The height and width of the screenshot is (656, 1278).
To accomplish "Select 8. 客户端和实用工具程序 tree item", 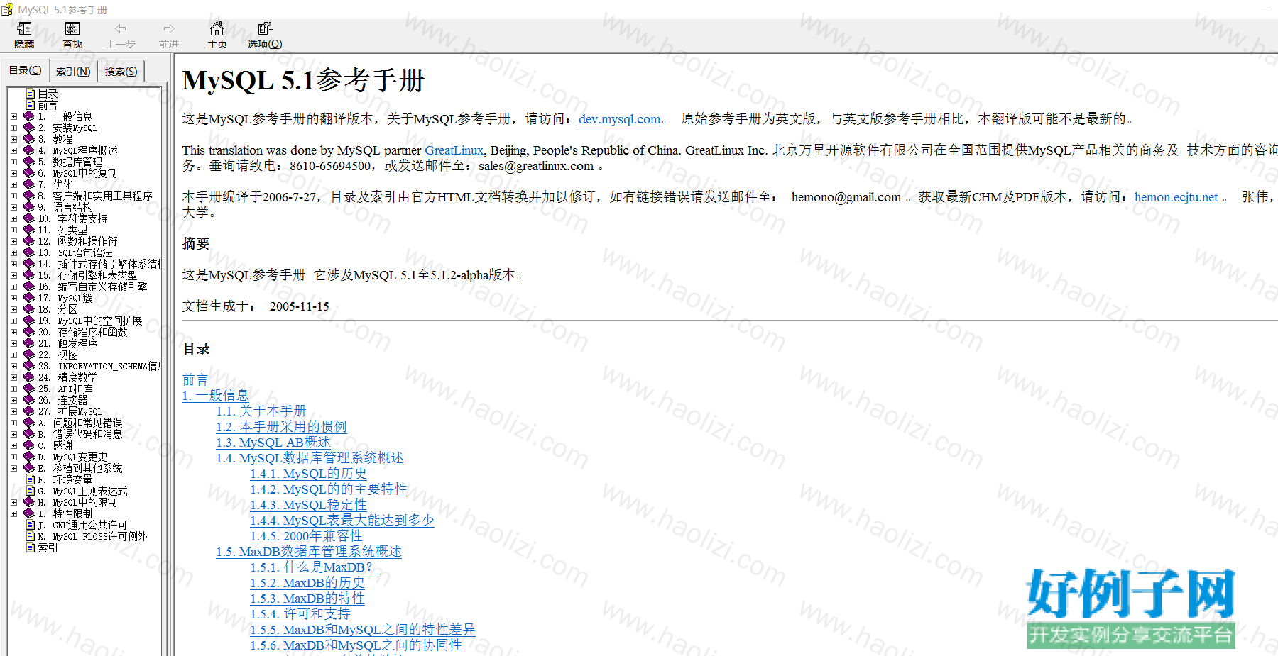I will (95, 196).
